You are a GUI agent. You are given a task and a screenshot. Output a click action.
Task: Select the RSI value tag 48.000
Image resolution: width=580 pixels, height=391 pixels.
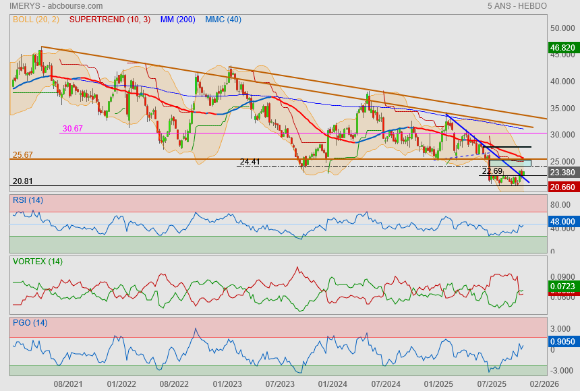pyautogui.click(x=562, y=221)
